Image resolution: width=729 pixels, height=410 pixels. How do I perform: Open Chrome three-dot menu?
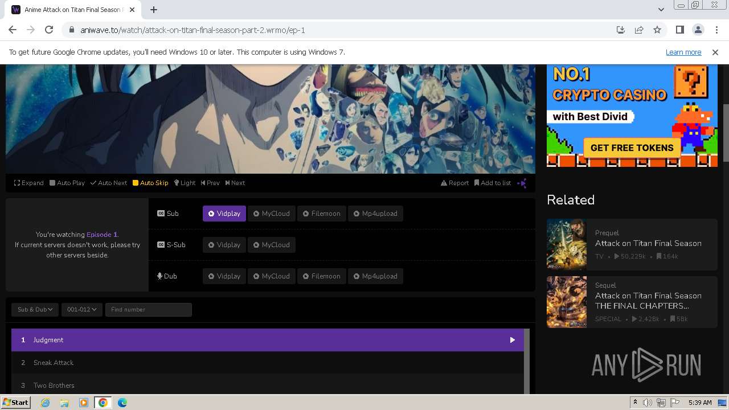tap(716, 30)
